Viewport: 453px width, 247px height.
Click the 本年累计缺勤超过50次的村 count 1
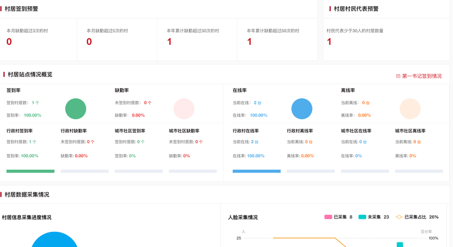(249, 42)
